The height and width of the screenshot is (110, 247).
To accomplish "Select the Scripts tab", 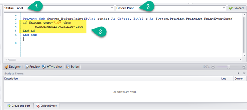I will point(73,67).
